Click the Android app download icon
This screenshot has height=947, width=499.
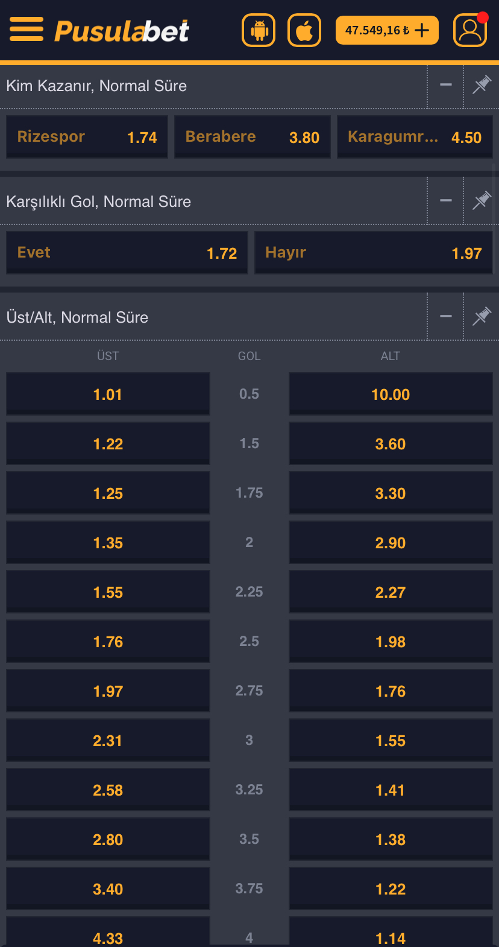258,30
